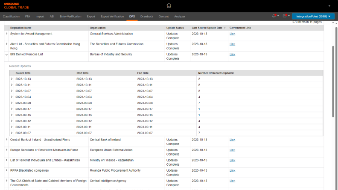This screenshot has height=190, width=338.
Task: Expand the System for Award Management row
Action: click(x=6, y=34)
